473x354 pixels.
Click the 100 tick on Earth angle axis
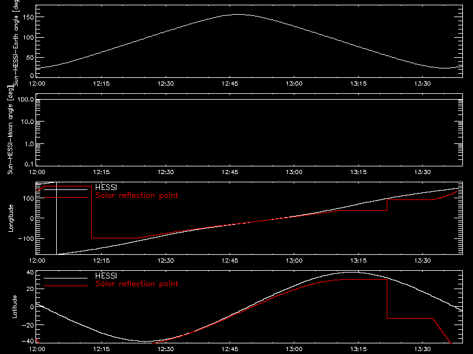pyautogui.click(x=29, y=38)
